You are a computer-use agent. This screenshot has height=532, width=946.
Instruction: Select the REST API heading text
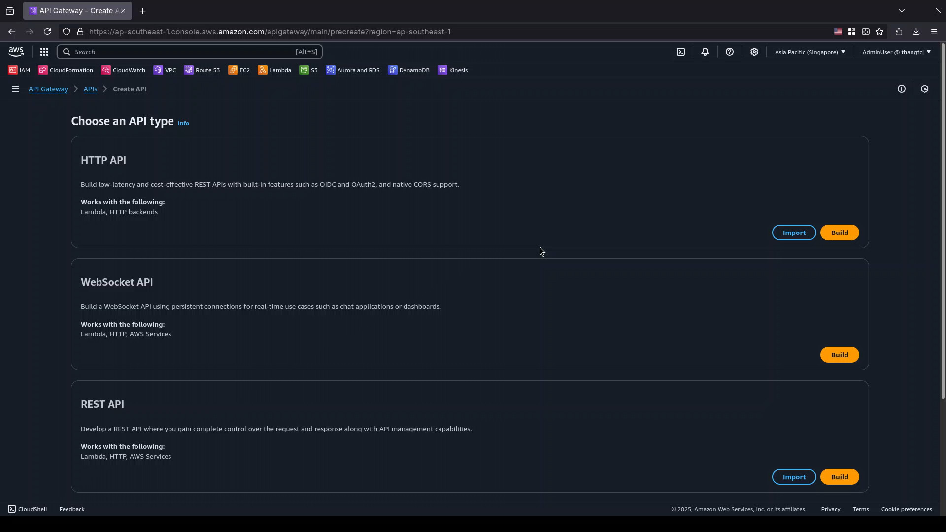(102, 404)
